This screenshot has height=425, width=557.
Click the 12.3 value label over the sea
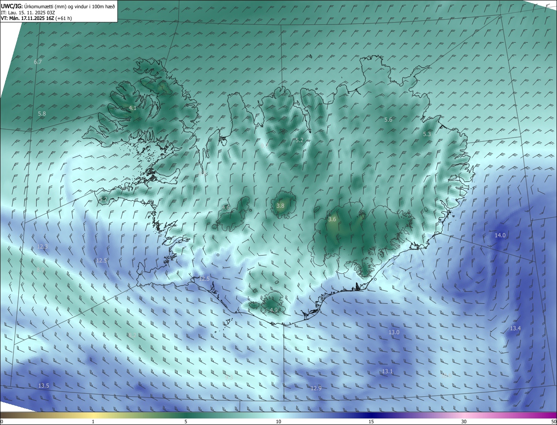click(x=42, y=247)
